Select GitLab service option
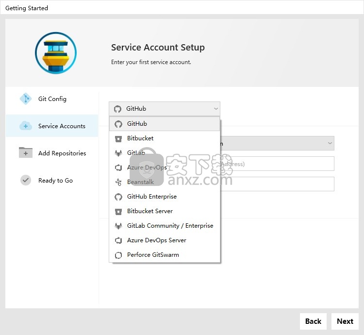 tap(165, 153)
